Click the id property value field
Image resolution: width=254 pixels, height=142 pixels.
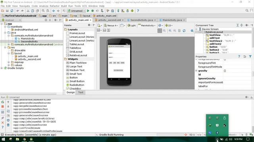coord(237,75)
